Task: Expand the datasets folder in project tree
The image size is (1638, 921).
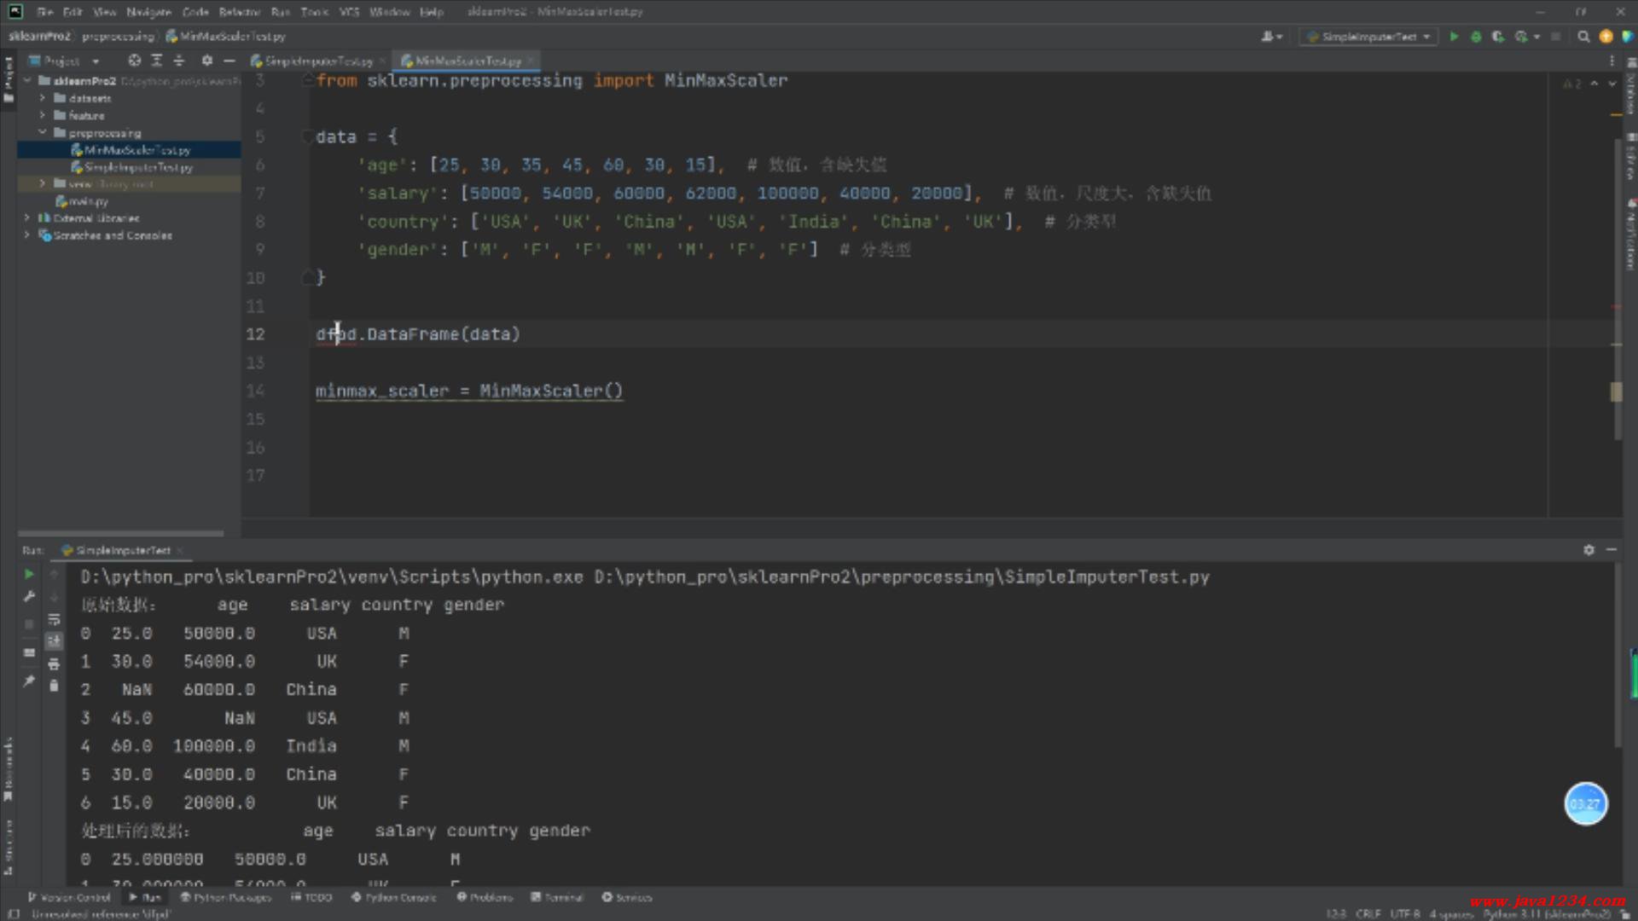Action: [x=42, y=98]
